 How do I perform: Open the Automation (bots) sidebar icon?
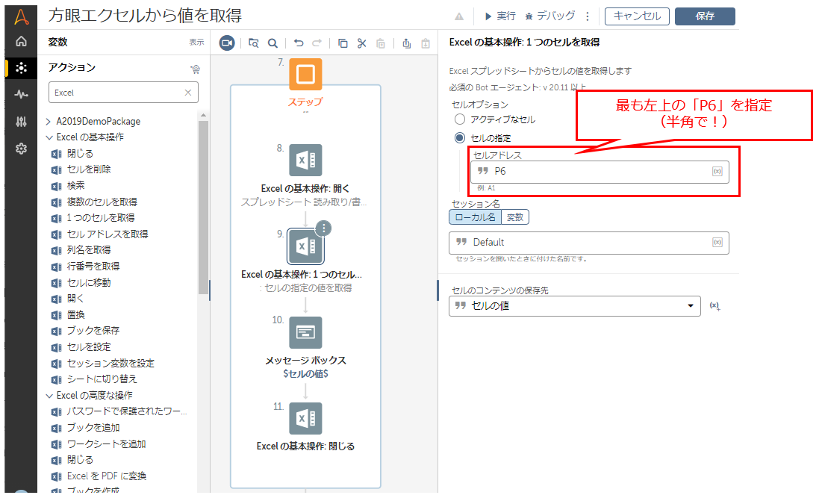pos(21,68)
